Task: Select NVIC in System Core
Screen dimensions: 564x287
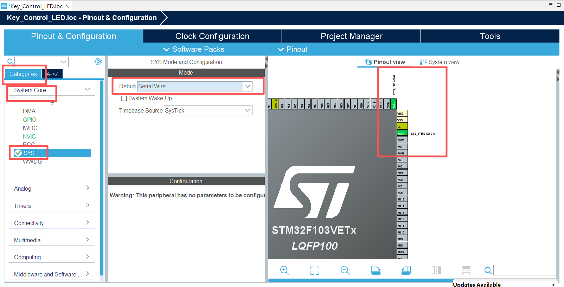Action: point(29,136)
